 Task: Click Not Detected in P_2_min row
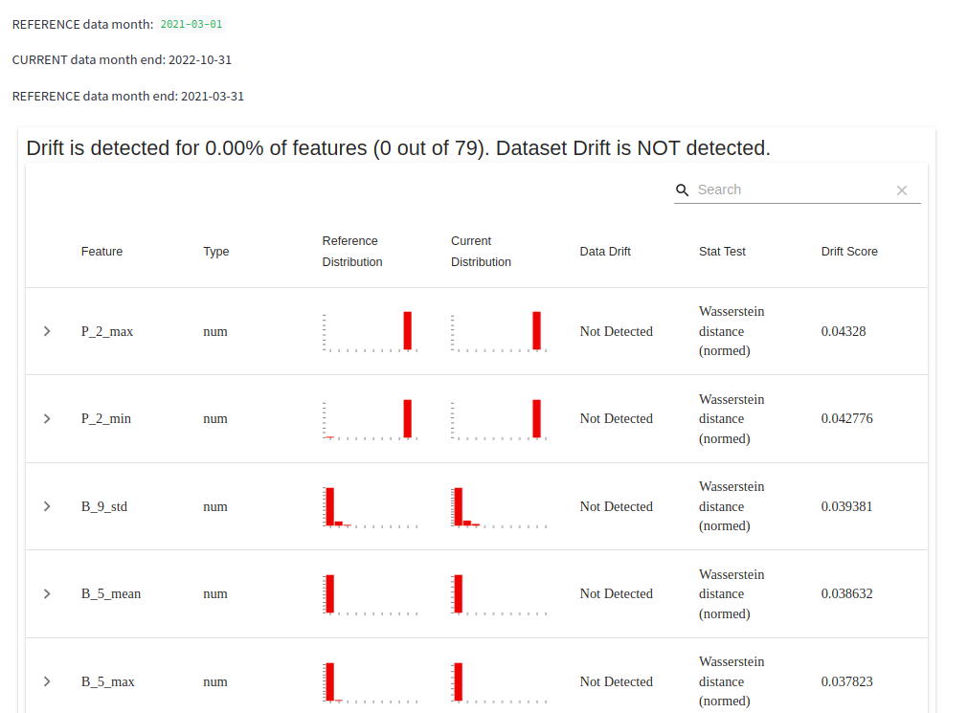[616, 418]
